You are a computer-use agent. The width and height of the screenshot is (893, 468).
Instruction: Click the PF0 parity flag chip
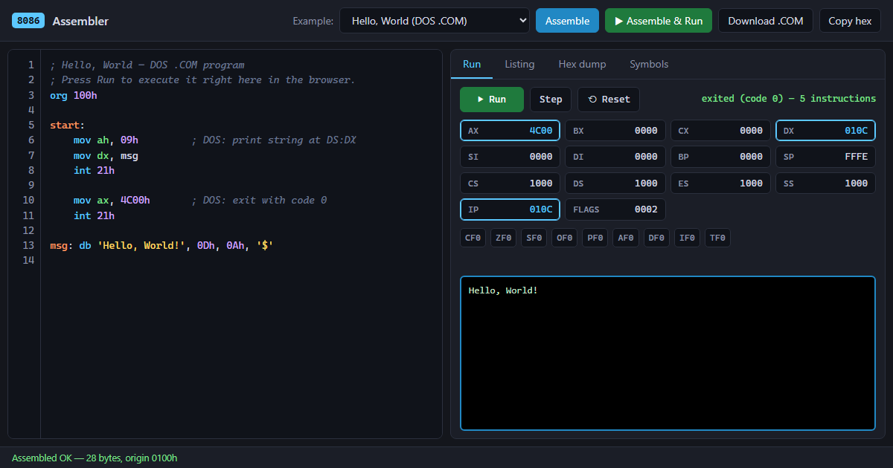(x=595, y=238)
